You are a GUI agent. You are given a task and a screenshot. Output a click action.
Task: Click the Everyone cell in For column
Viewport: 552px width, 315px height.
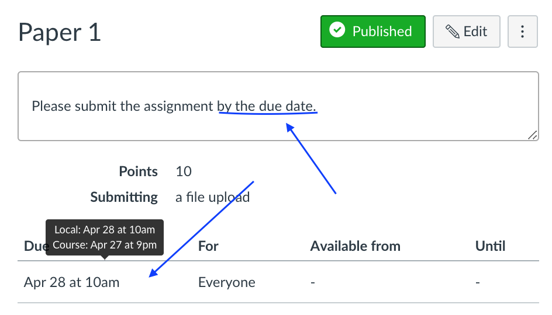pyautogui.click(x=227, y=283)
